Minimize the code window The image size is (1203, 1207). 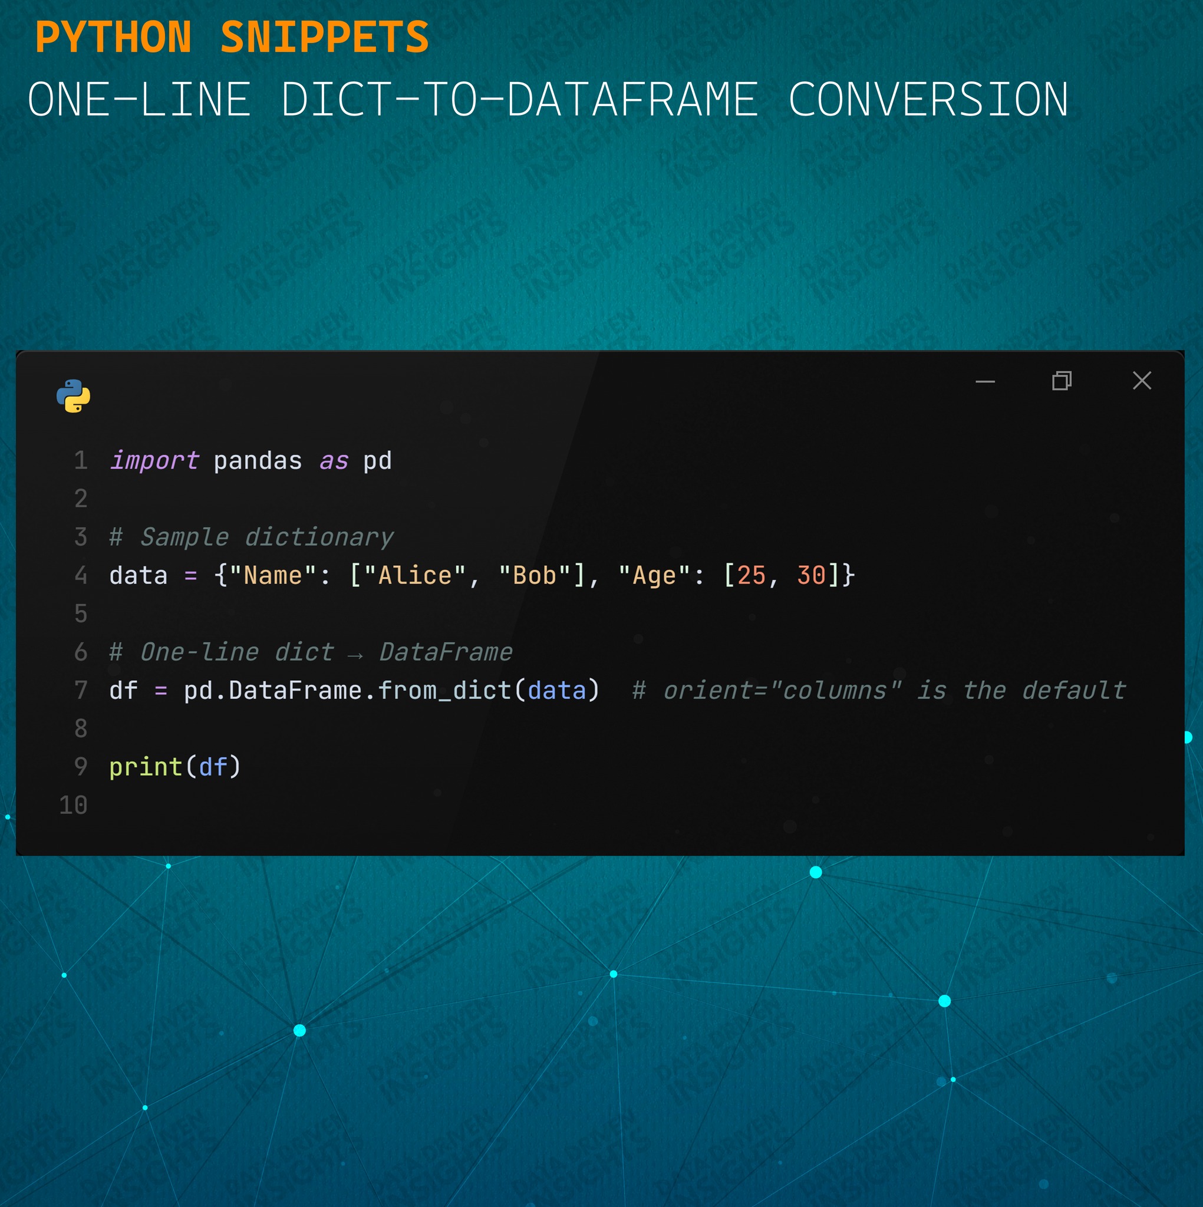click(x=985, y=381)
